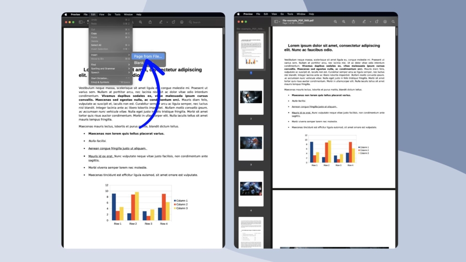Screen dimensions: 466x262
Task: Open Share icon in left window toolbar
Action: tap(150, 22)
